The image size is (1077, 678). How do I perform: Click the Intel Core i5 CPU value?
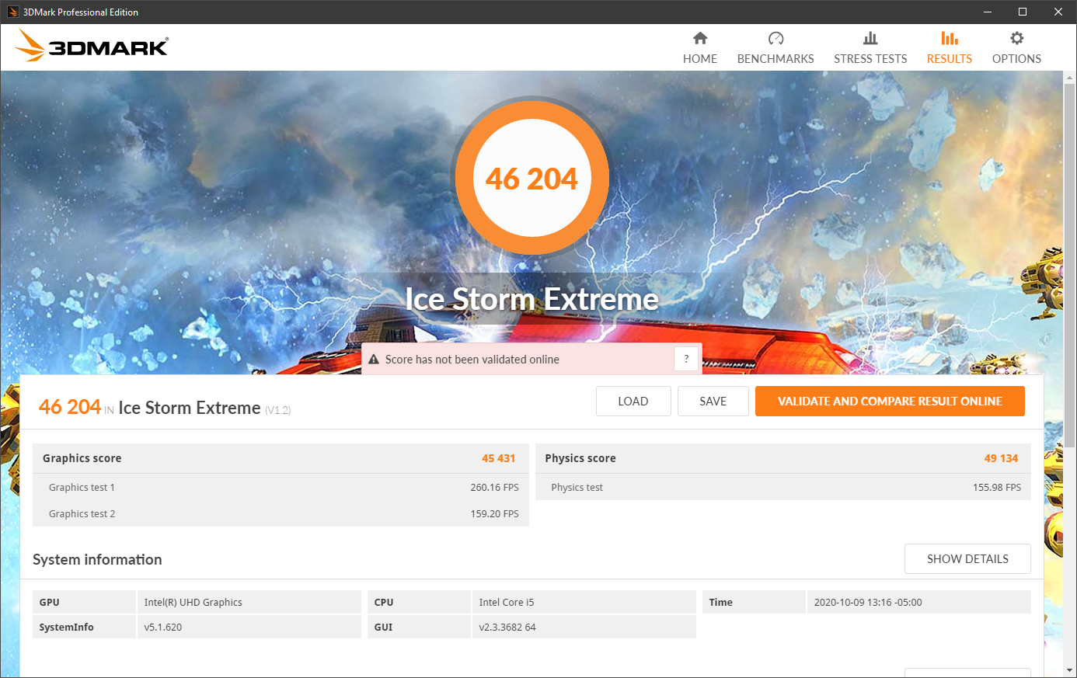click(507, 603)
